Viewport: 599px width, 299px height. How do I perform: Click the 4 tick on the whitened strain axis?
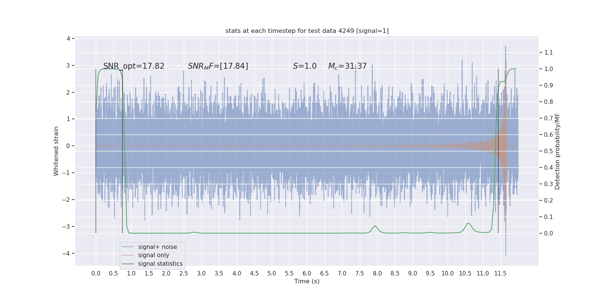tap(68, 38)
